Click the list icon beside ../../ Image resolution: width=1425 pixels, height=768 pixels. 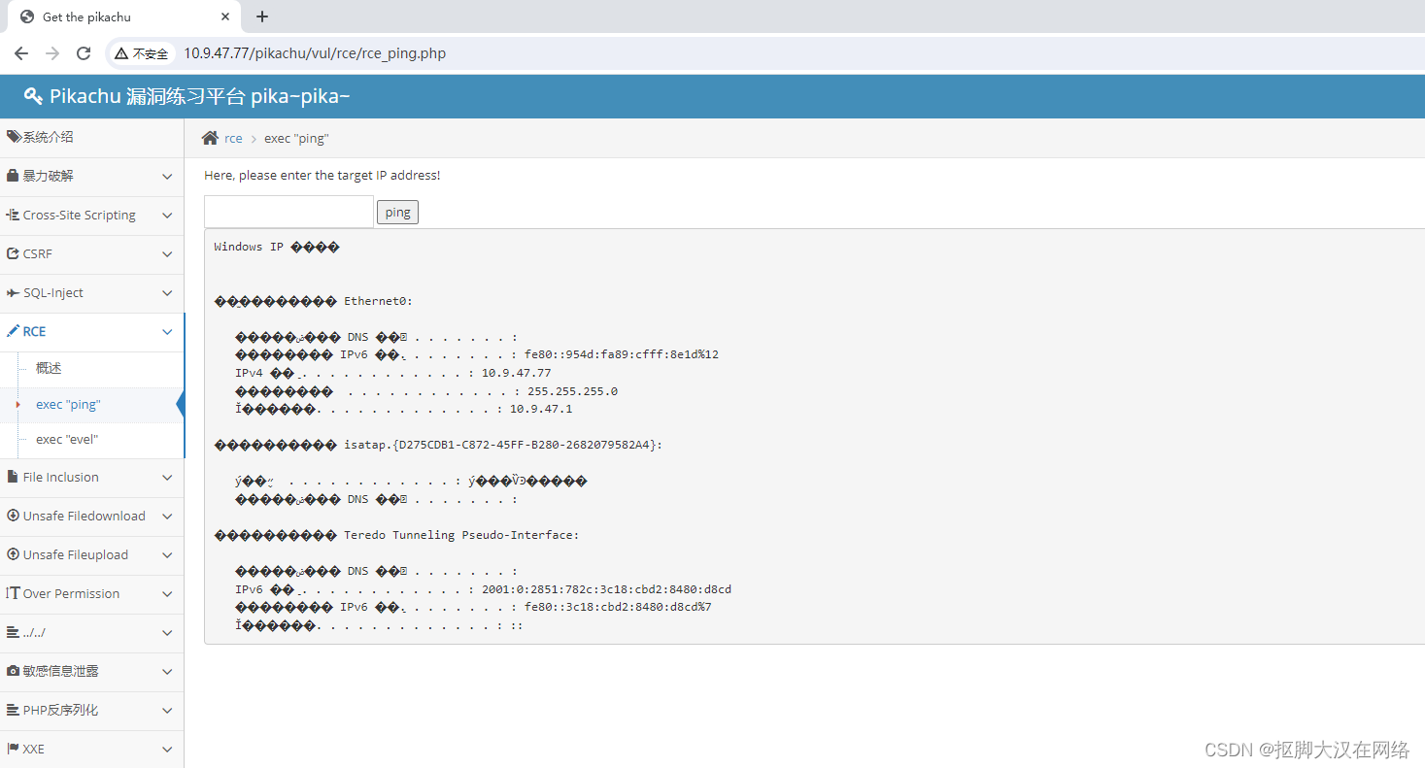(14, 632)
